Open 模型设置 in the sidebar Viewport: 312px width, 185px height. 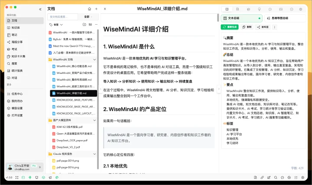[x=25, y=108]
